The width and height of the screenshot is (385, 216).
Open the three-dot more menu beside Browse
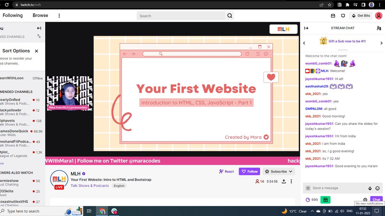click(x=59, y=16)
